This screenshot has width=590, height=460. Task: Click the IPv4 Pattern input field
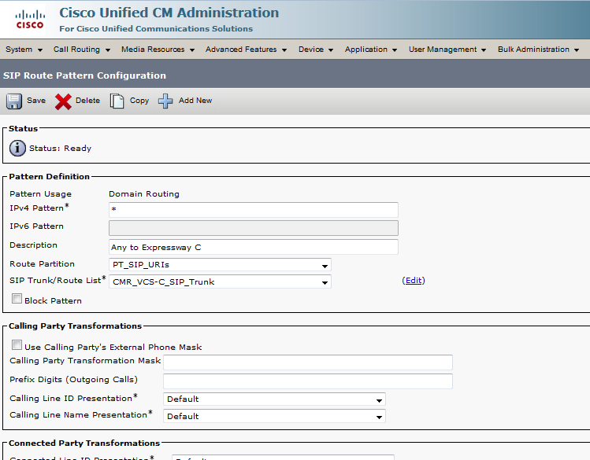[254, 209]
